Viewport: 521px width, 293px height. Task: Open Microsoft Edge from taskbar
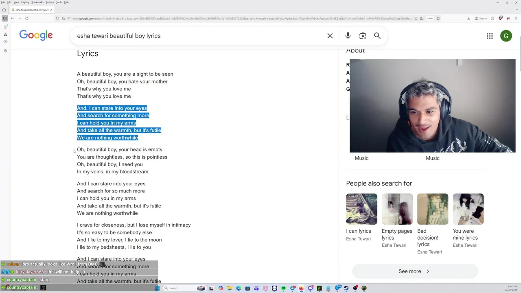tap(239, 288)
